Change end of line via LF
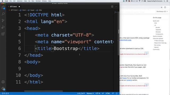This screenshot has width=170, height=95. [103, 93]
